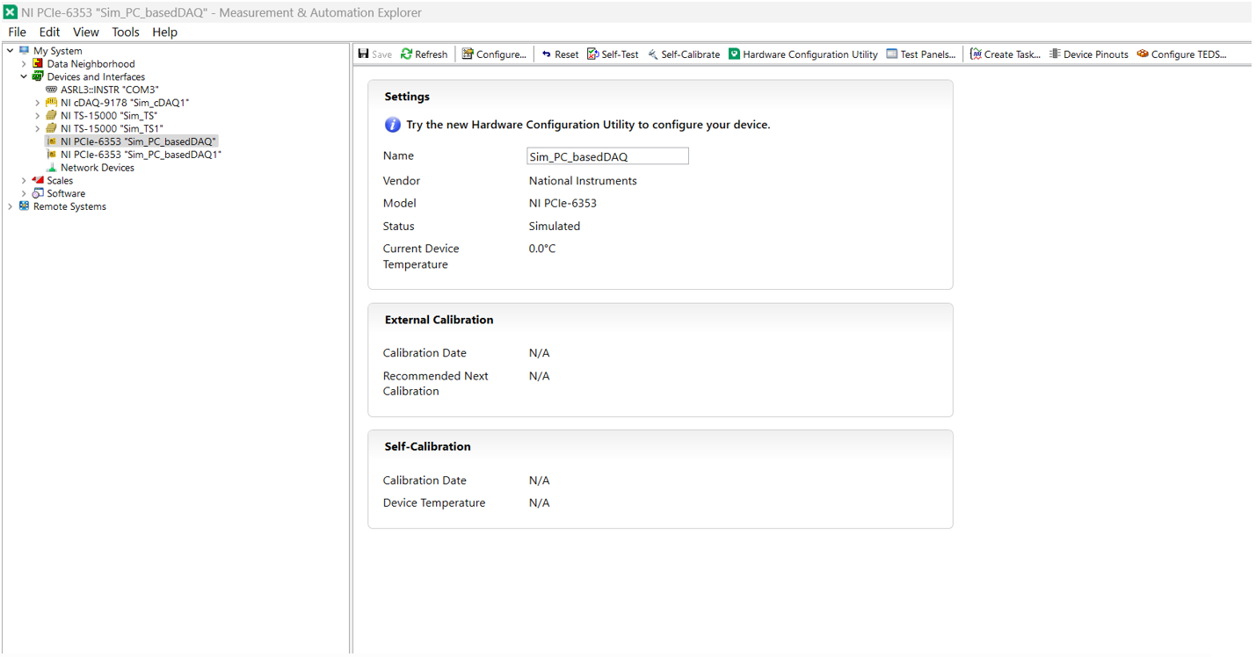Click the "Current Device Temperature" label
The image size is (1256, 657).
(x=421, y=256)
